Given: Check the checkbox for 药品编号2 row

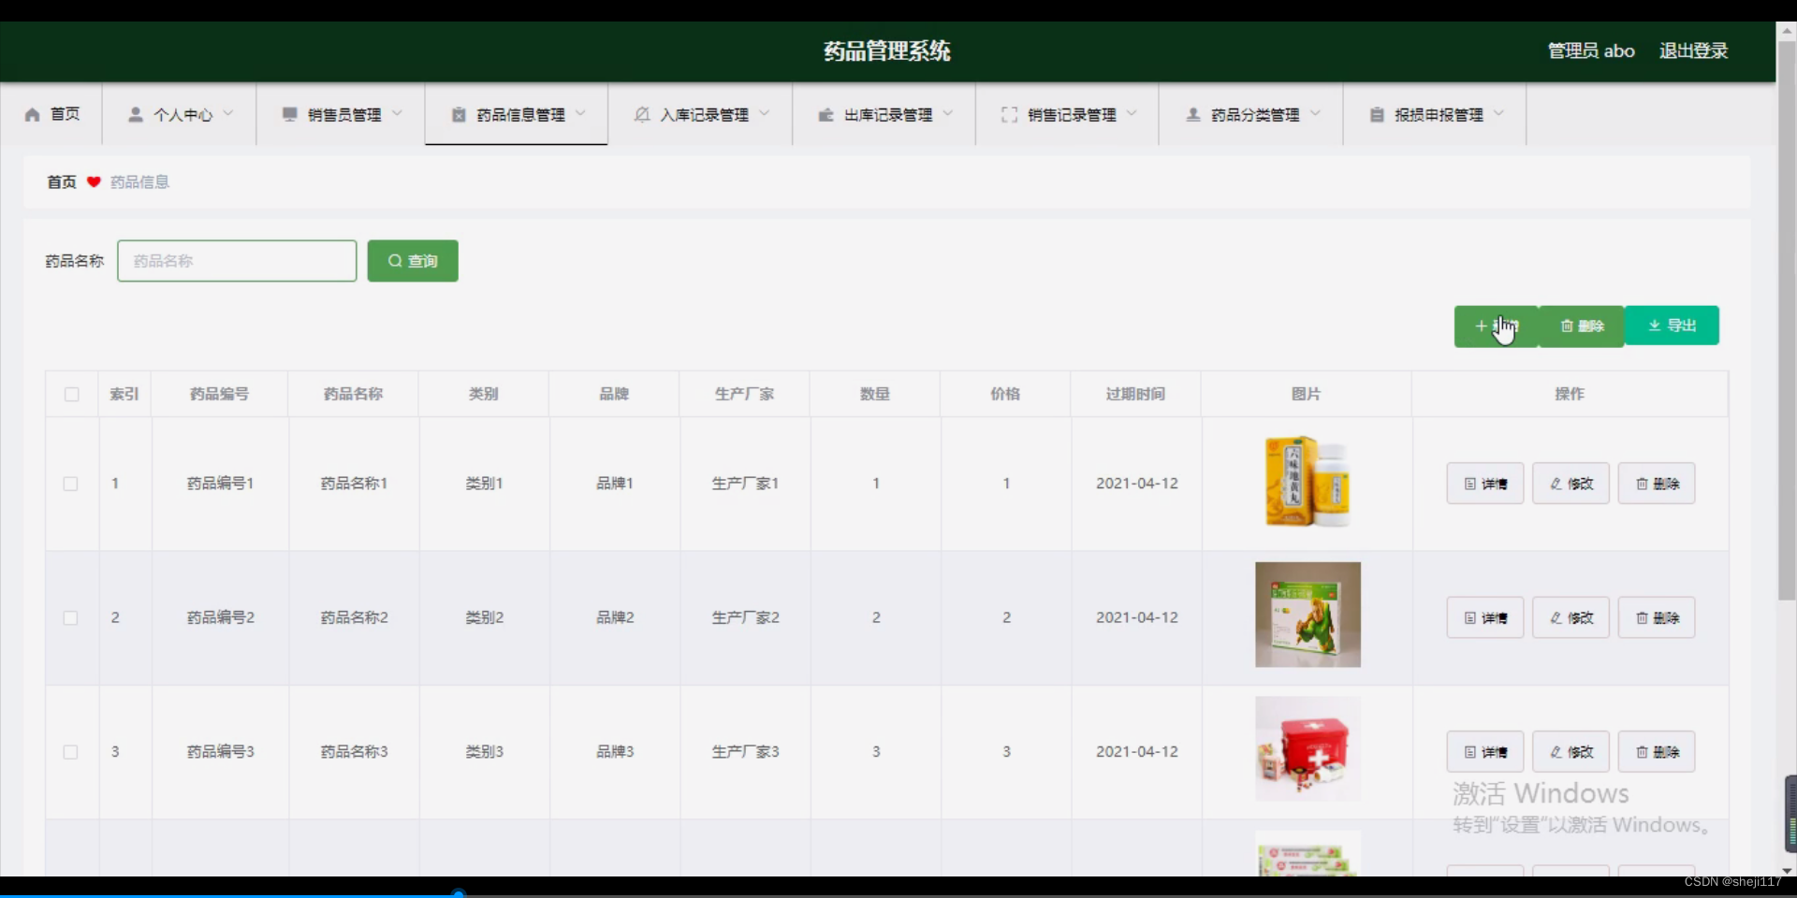Looking at the screenshot, I should pyautogui.click(x=70, y=617).
